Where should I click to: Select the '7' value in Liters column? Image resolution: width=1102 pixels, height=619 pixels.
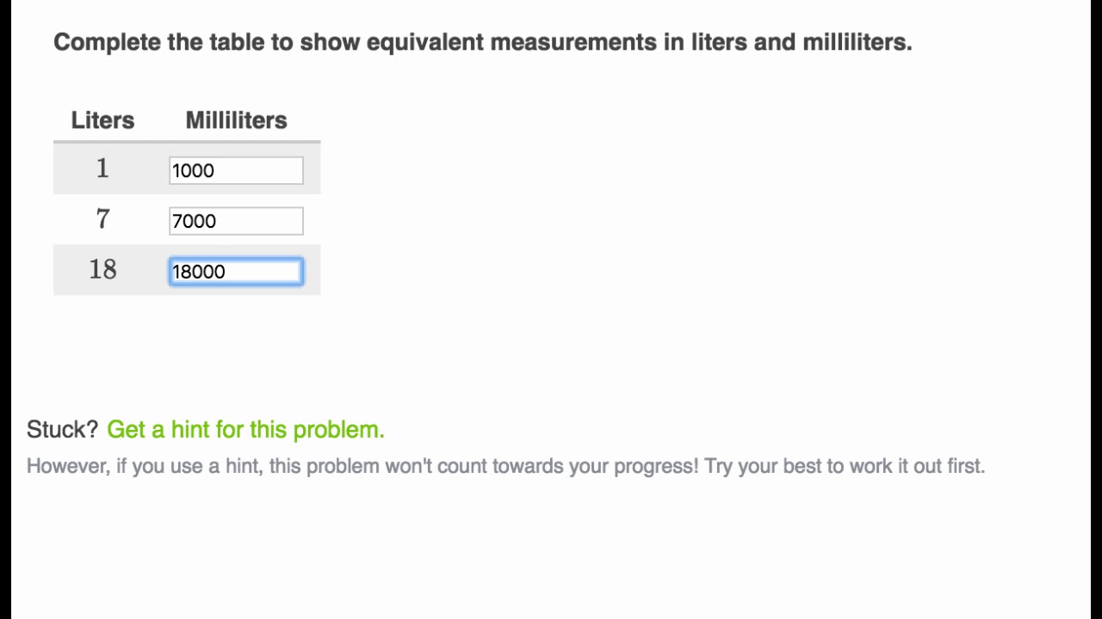[102, 219]
